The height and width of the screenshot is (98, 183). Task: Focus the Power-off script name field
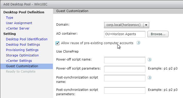pyautogui.click(x=125, y=60)
